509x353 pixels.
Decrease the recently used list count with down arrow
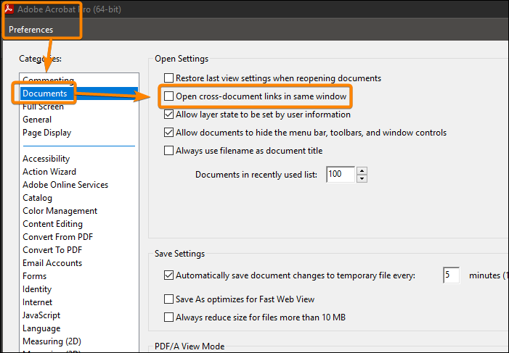click(x=362, y=178)
